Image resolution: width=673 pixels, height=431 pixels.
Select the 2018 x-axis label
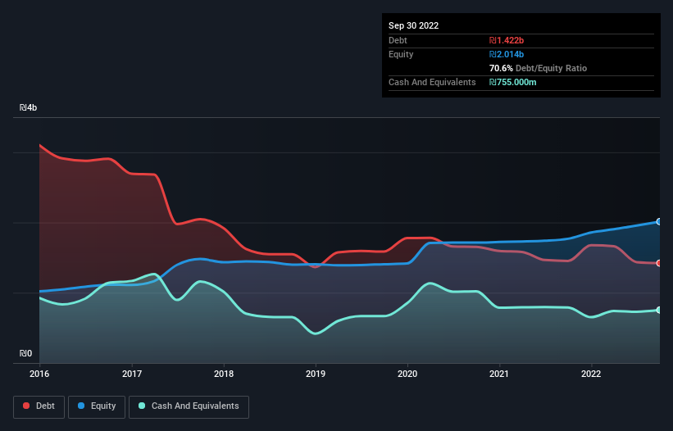tap(224, 374)
